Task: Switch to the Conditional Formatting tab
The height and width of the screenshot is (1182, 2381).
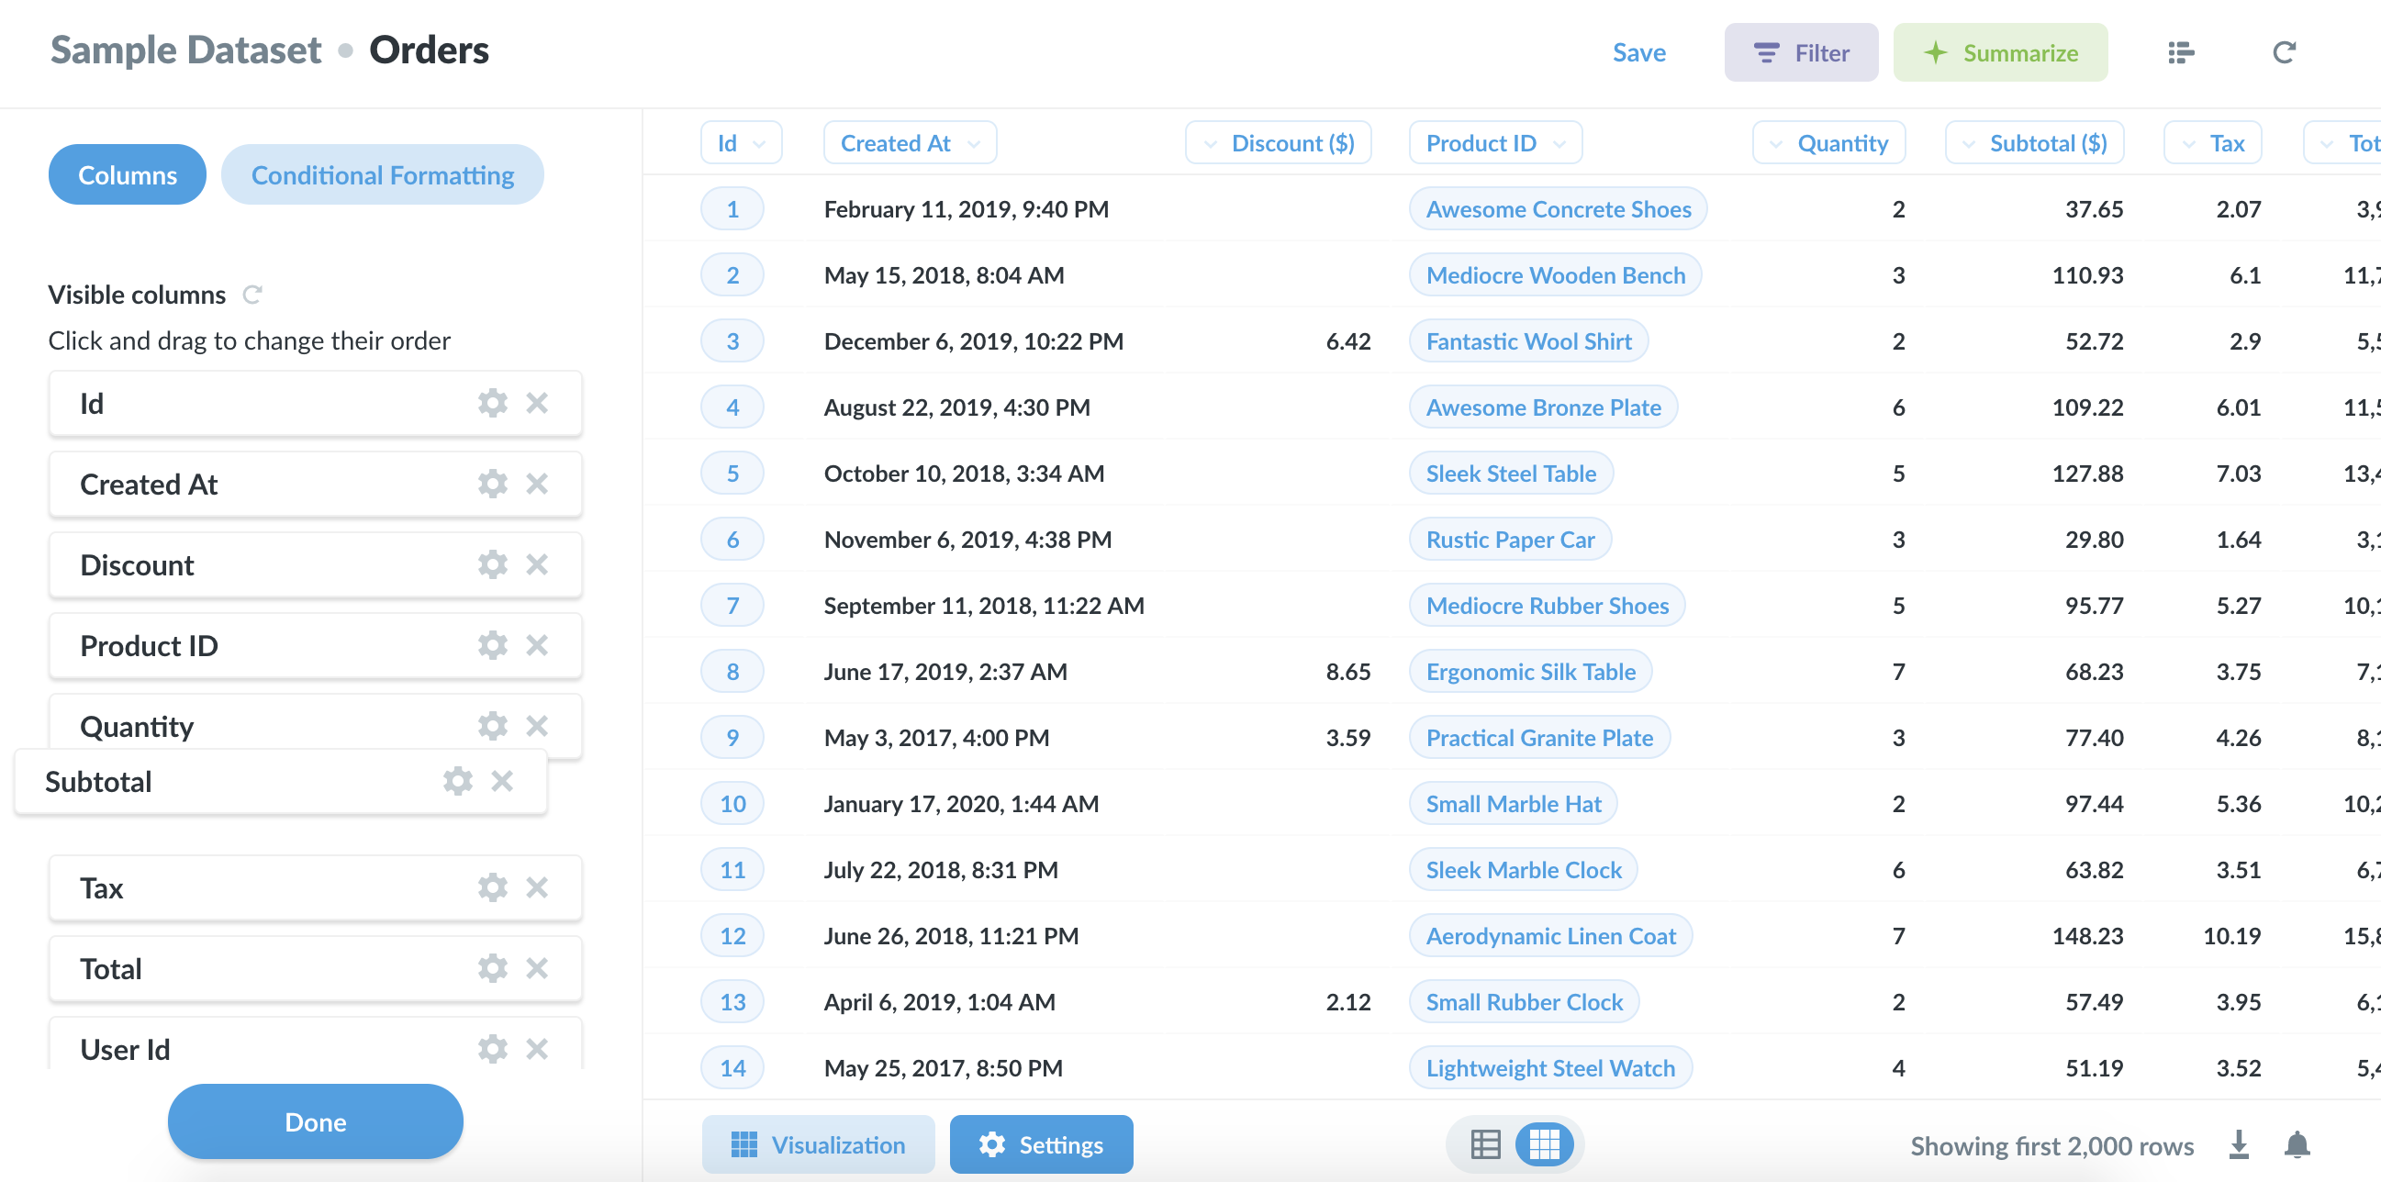Action: click(382, 174)
